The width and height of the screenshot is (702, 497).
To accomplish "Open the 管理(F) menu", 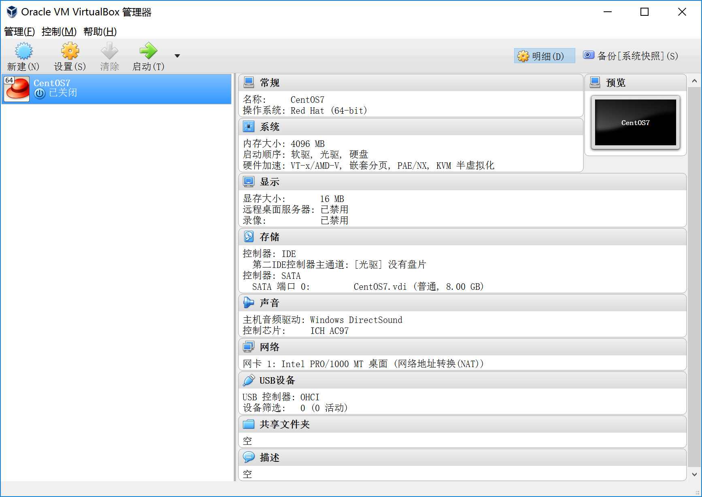I will (x=19, y=32).
